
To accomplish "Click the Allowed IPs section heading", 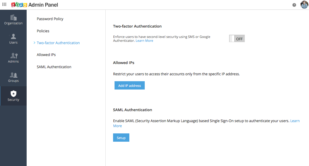I will [x=123, y=63].
